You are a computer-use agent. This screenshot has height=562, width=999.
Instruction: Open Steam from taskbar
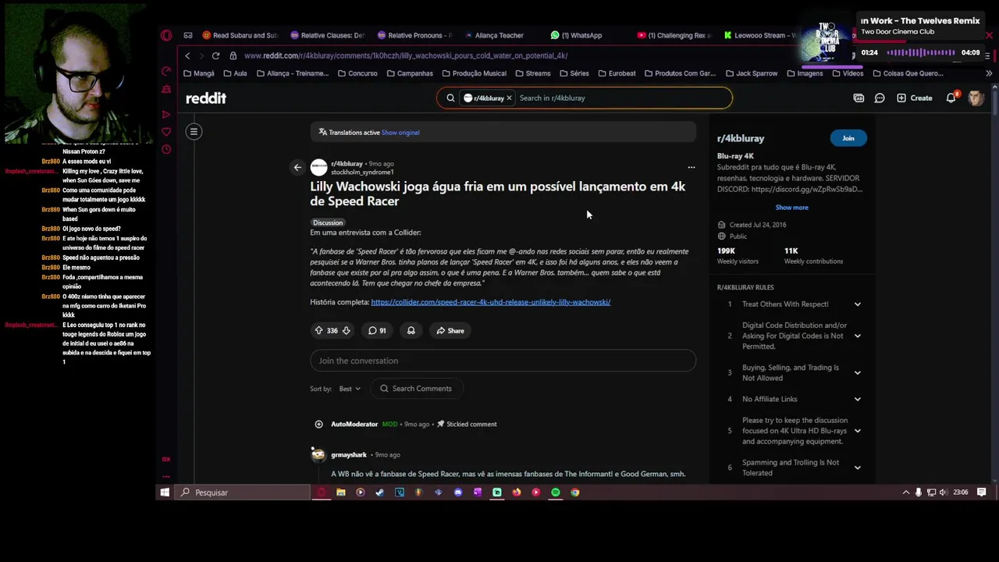380,493
